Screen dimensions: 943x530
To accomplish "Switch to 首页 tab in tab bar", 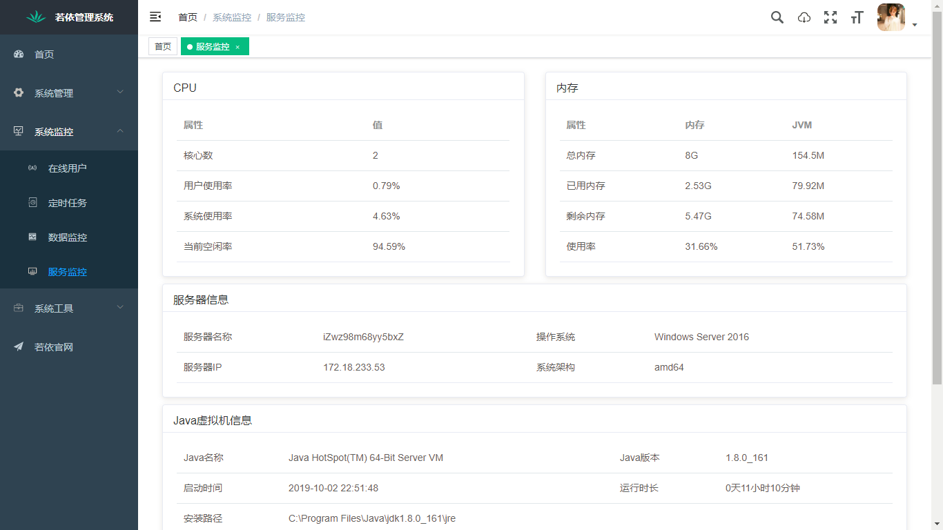I will click(163, 46).
